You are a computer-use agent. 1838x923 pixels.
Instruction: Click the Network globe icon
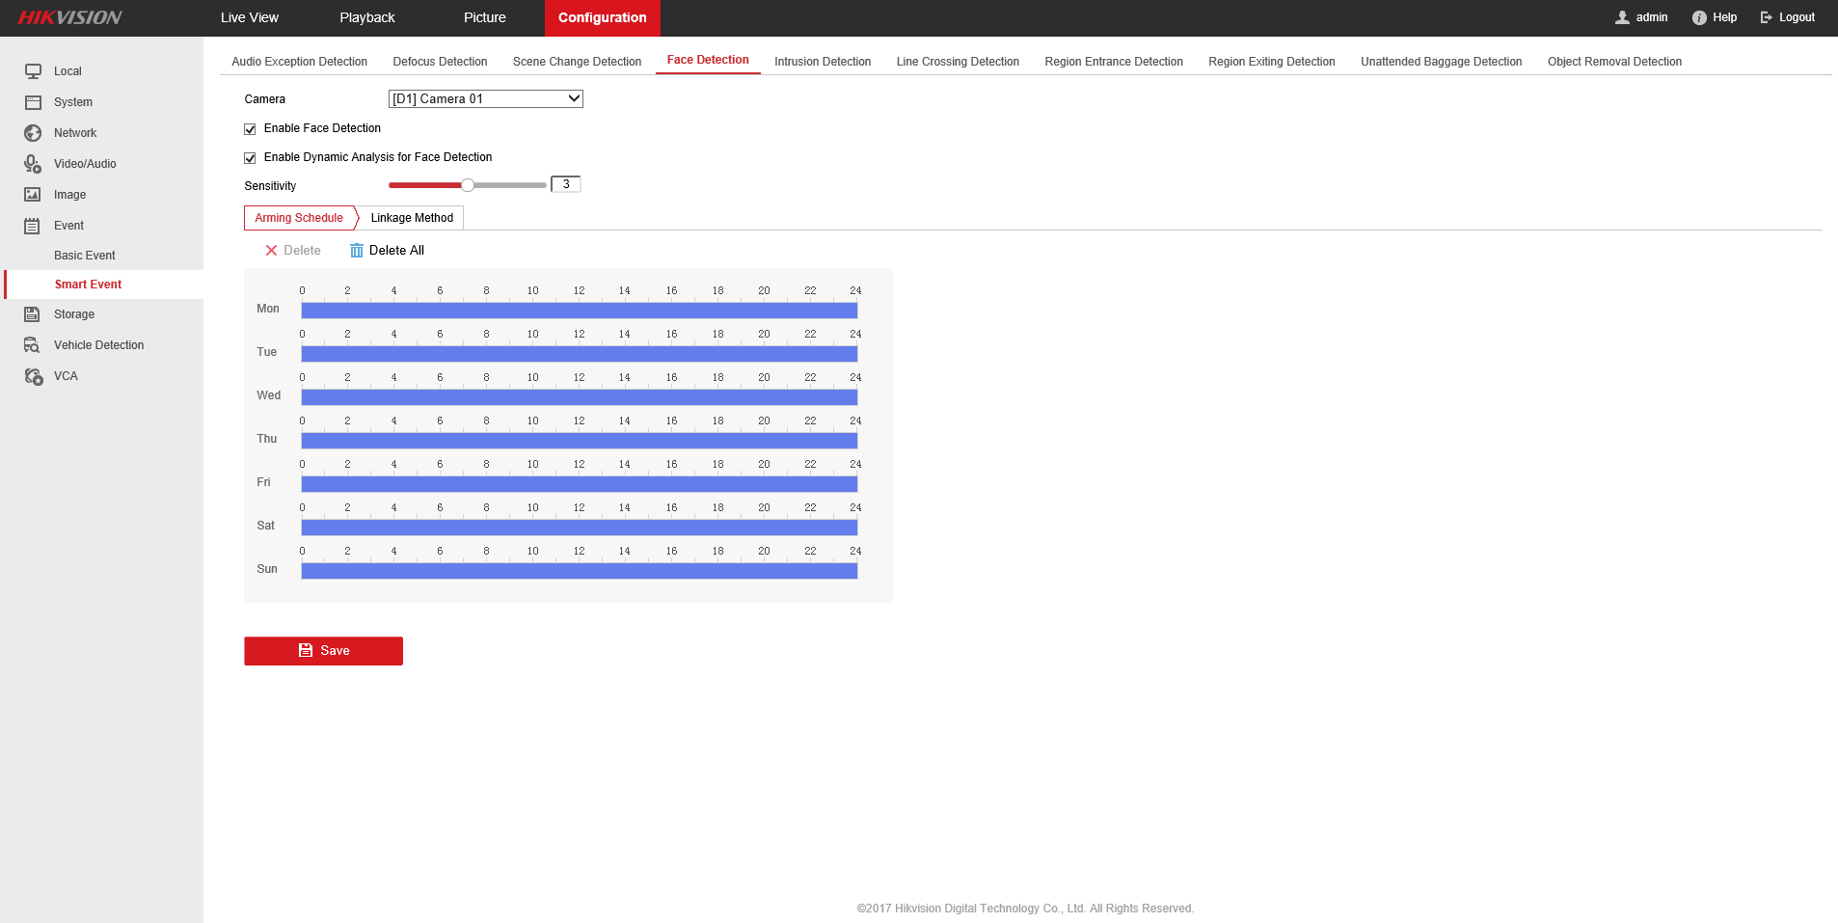(x=33, y=133)
